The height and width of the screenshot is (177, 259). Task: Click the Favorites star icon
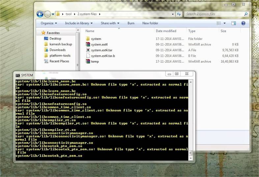tap(43, 33)
